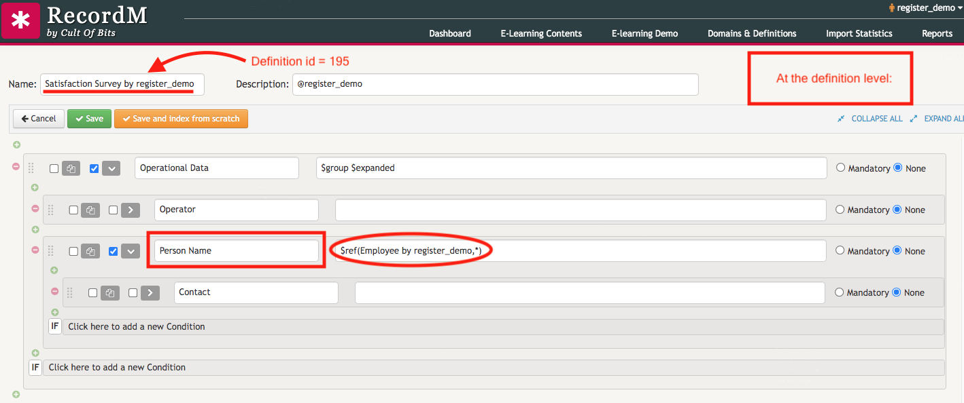This screenshot has height=403, width=964.
Task: Open E-Learning Contents menu item
Action: (541, 33)
